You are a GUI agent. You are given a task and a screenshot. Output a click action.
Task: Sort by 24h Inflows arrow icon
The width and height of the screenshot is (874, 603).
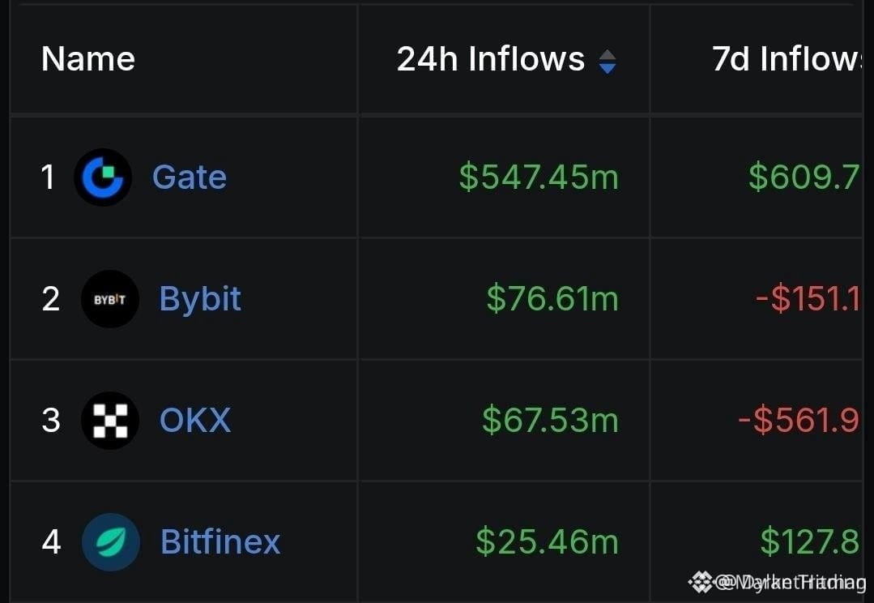coord(608,62)
